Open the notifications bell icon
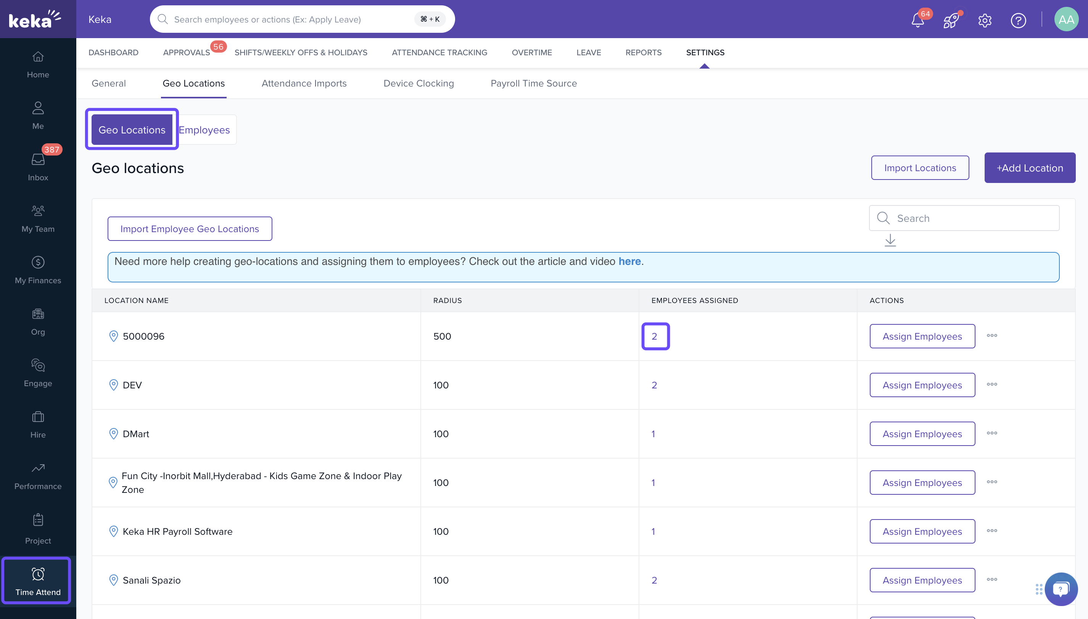 point(917,20)
